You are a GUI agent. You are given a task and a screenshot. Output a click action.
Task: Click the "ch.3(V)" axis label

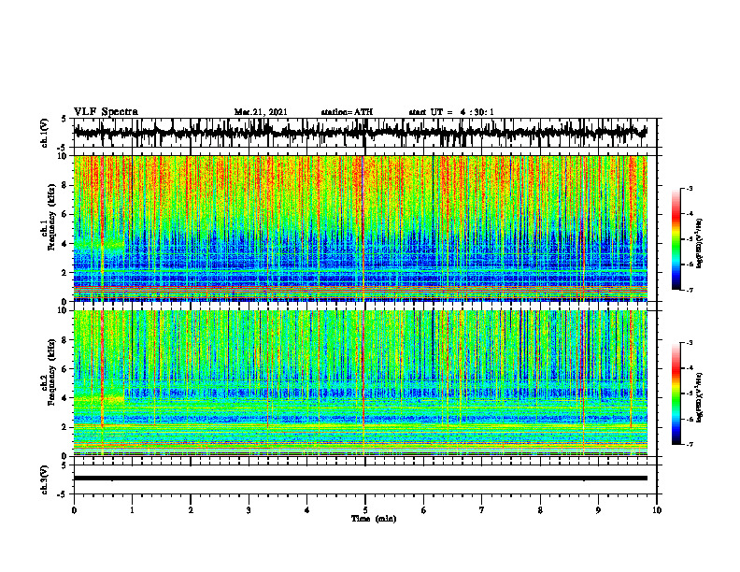[45, 480]
